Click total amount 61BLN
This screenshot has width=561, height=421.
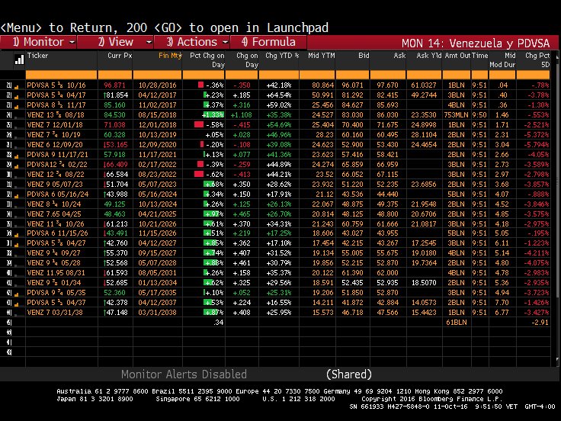(x=457, y=323)
